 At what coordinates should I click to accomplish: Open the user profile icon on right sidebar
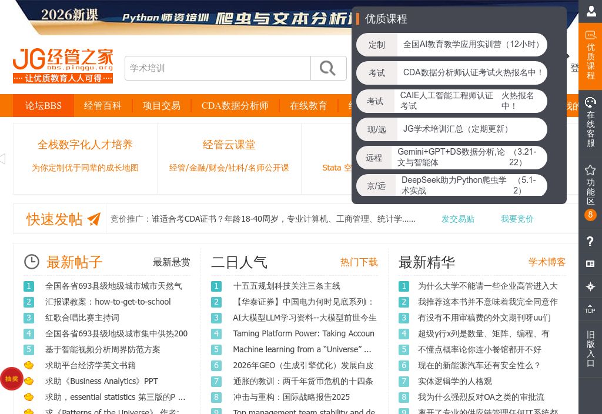tap(590, 11)
